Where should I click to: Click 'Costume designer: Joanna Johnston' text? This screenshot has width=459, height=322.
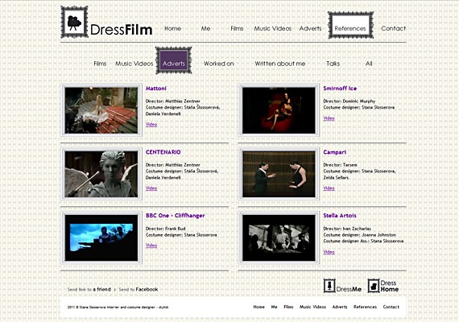[359, 235]
